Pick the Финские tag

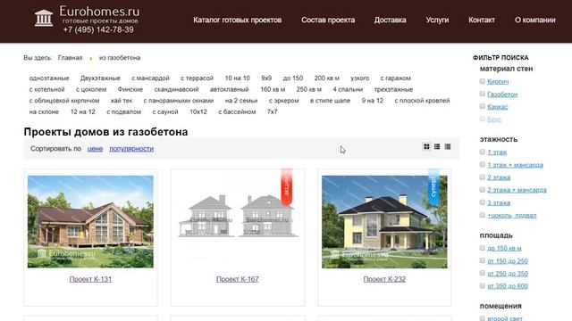130,89
